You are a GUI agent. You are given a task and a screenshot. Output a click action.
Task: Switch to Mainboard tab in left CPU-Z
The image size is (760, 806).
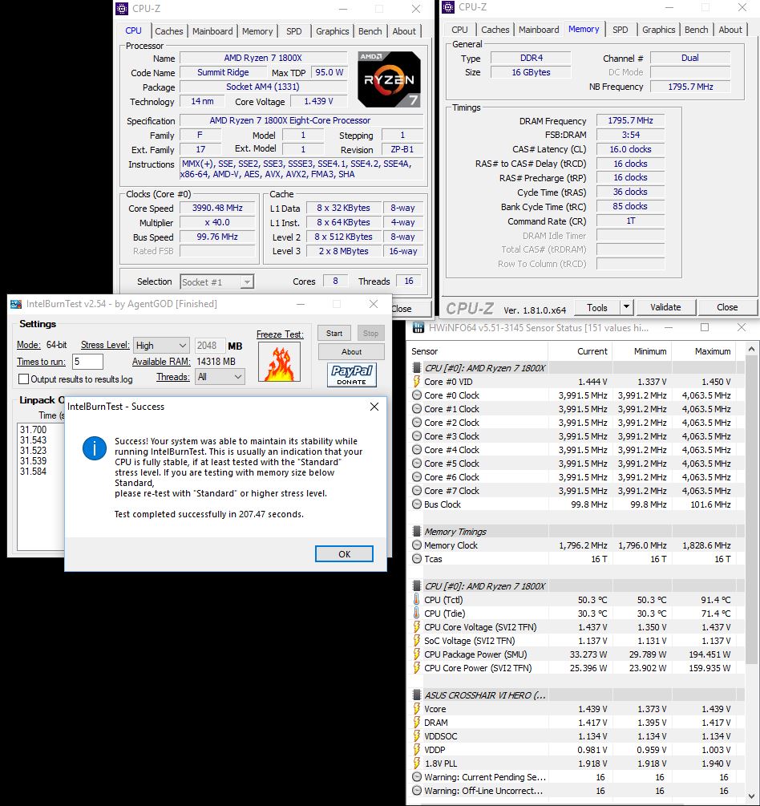212,30
